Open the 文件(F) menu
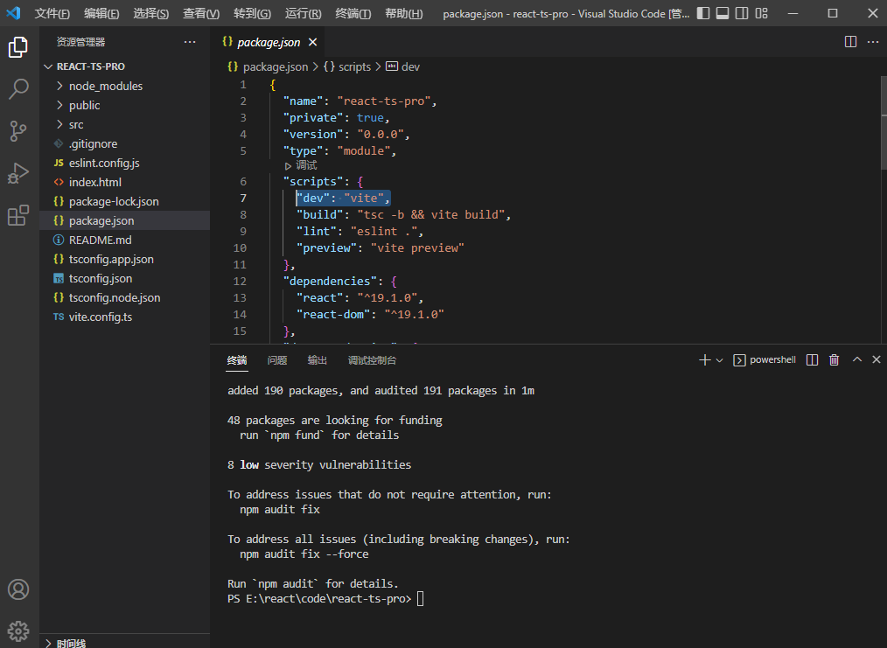This screenshot has width=887, height=648. coord(52,14)
